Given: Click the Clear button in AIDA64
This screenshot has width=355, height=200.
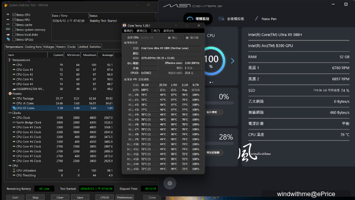Looking at the screenshot, I should coord(60,197).
